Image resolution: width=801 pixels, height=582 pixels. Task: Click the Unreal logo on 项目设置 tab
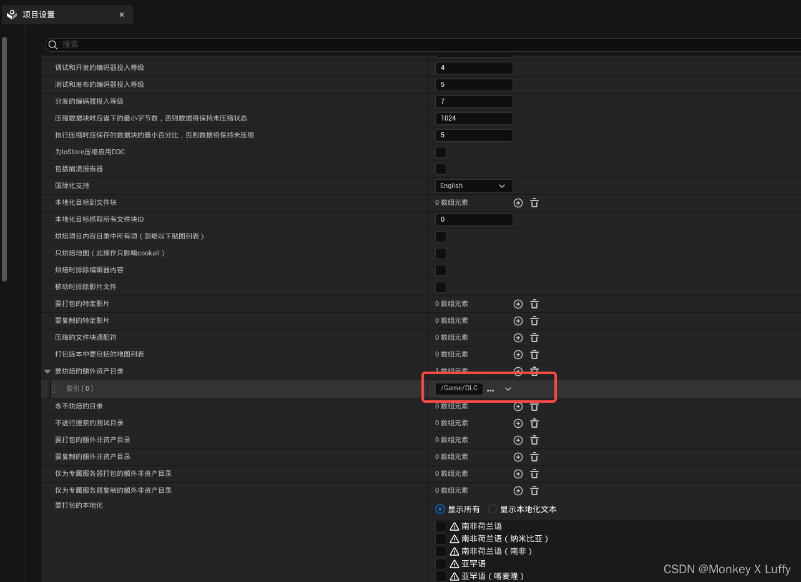pyautogui.click(x=12, y=14)
